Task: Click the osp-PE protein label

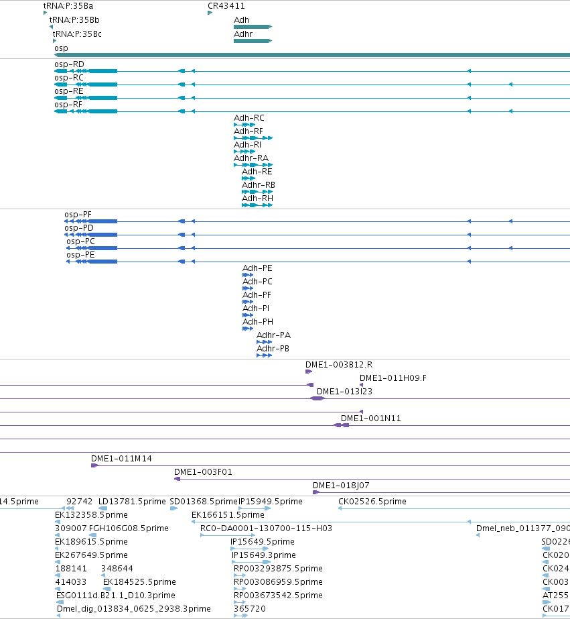Action: click(81, 255)
